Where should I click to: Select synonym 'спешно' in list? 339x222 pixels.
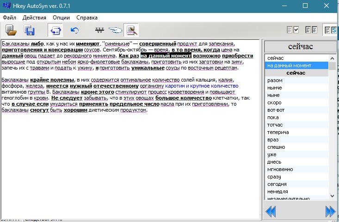point(296,147)
